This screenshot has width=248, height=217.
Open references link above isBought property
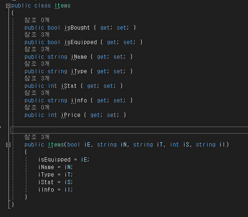pos(37,20)
